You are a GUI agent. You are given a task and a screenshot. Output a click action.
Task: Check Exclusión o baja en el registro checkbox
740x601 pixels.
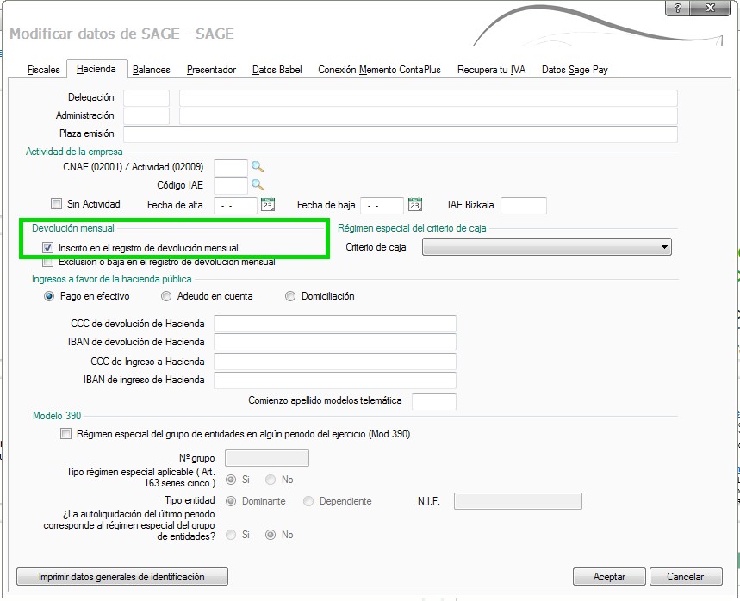47,263
